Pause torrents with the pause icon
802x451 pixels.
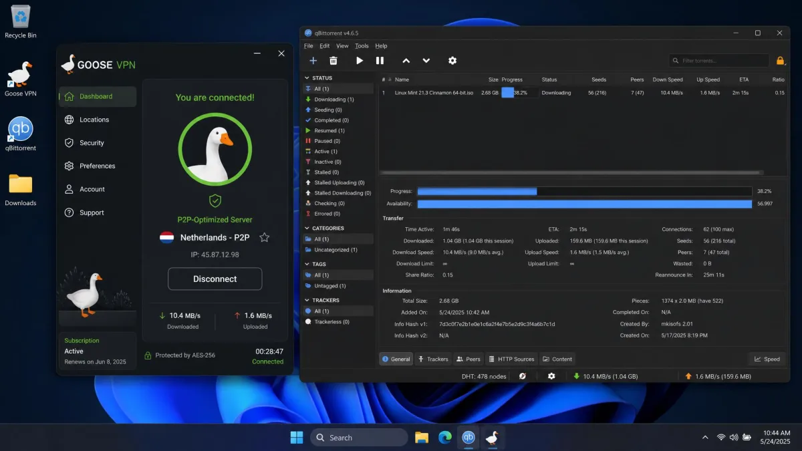coord(380,61)
